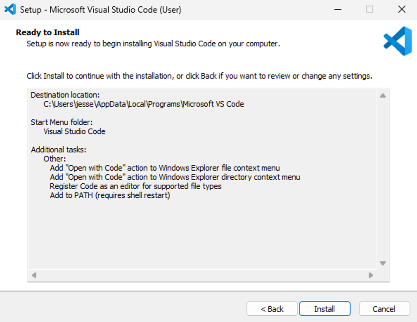Viewport: 417px width, 322px height.
Task: Click the scroll right arrow in summary box
Action: [x=371, y=275]
